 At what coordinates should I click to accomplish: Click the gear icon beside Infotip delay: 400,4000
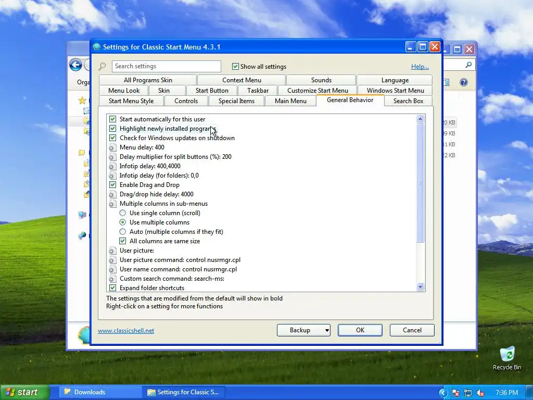[112, 166]
